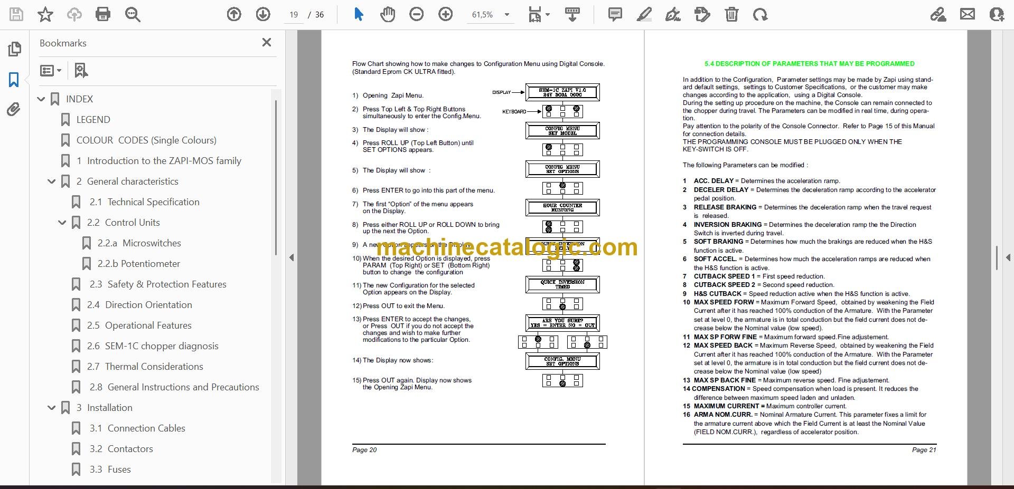Go to the previous page
The width and height of the screenshot is (1014, 489).
click(234, 14)
